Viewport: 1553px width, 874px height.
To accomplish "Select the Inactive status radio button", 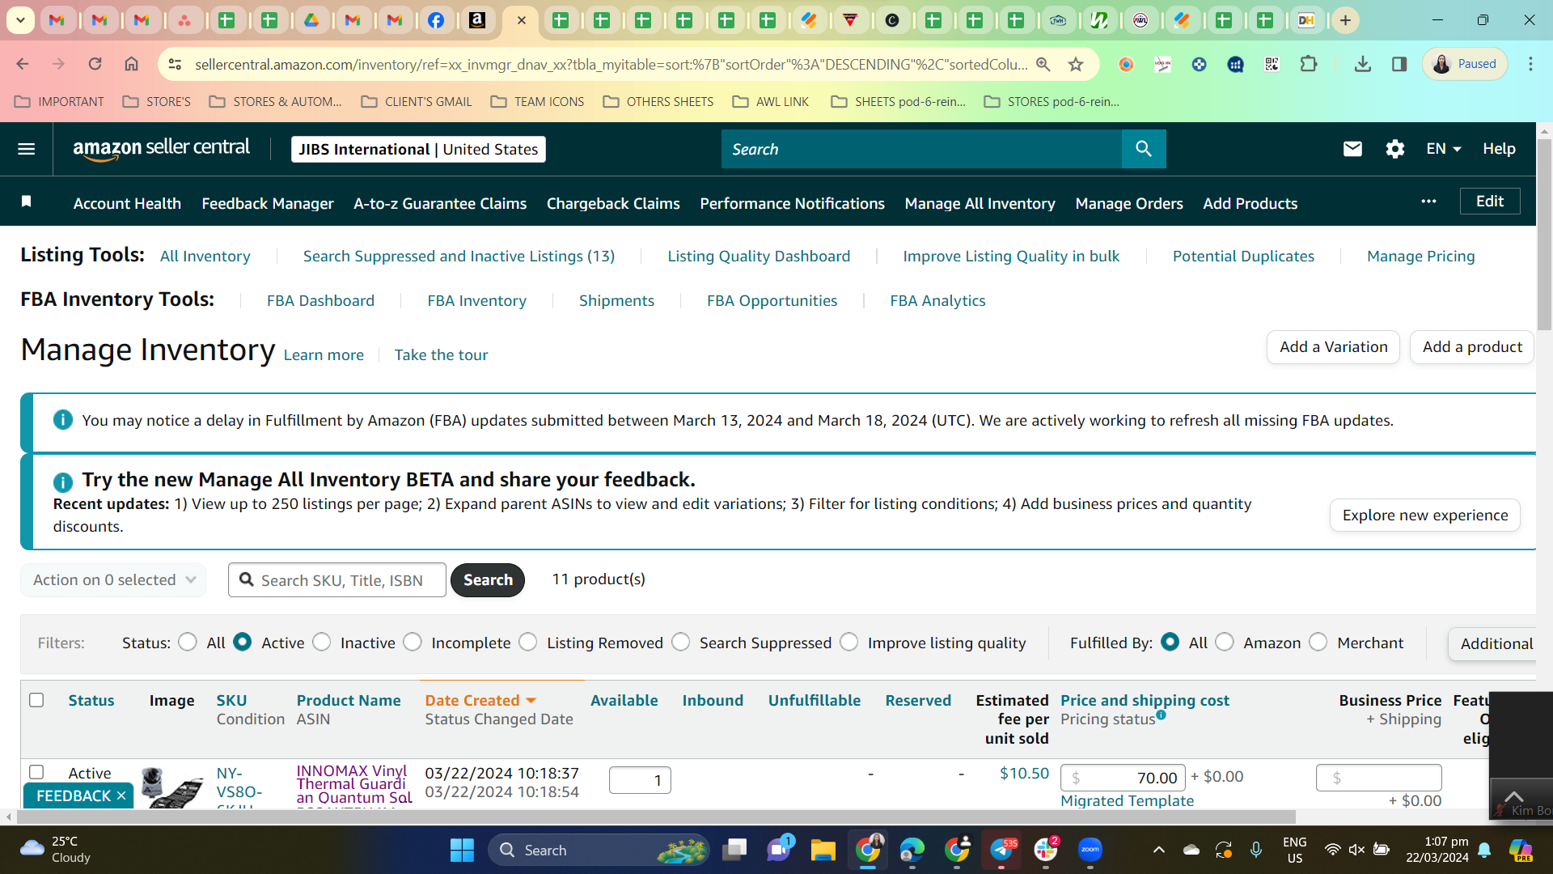I will [322, 643].
